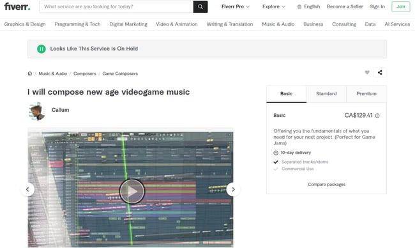Viewport: 415px width, 248px height.
Task: Click the Join button
Action: click(x=401, y=6)
